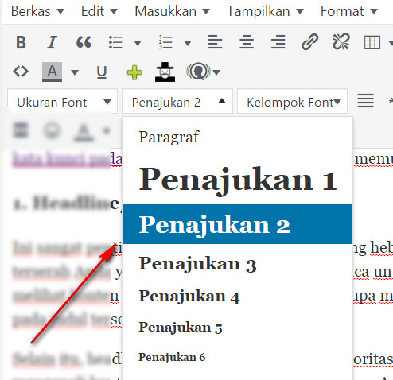Open bulleted list style options arrow
Image resolution: width=393 pixels, height=380 pixels.
click(138, 43)
